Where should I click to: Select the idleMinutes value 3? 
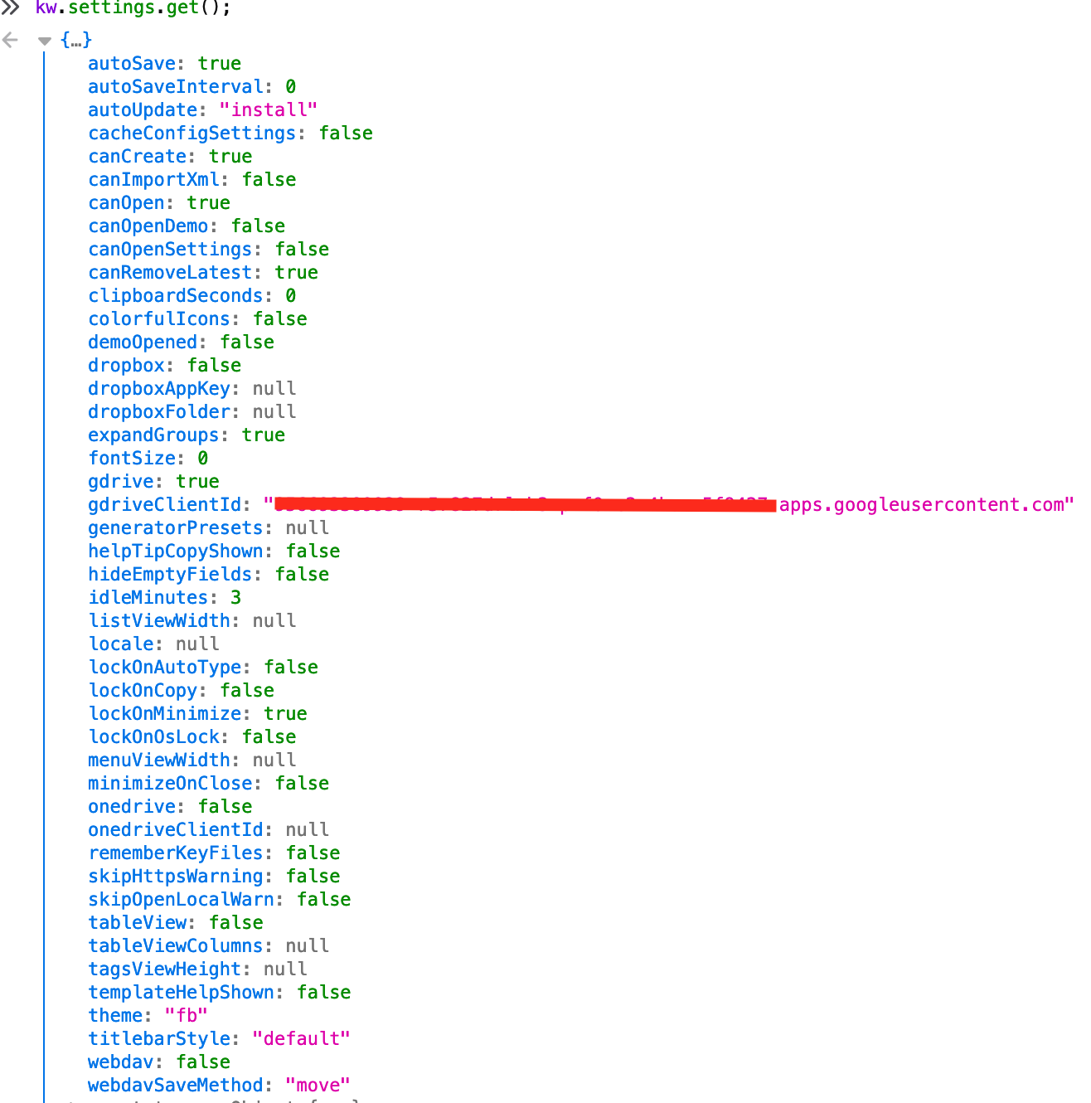click(x=236, y=597)
